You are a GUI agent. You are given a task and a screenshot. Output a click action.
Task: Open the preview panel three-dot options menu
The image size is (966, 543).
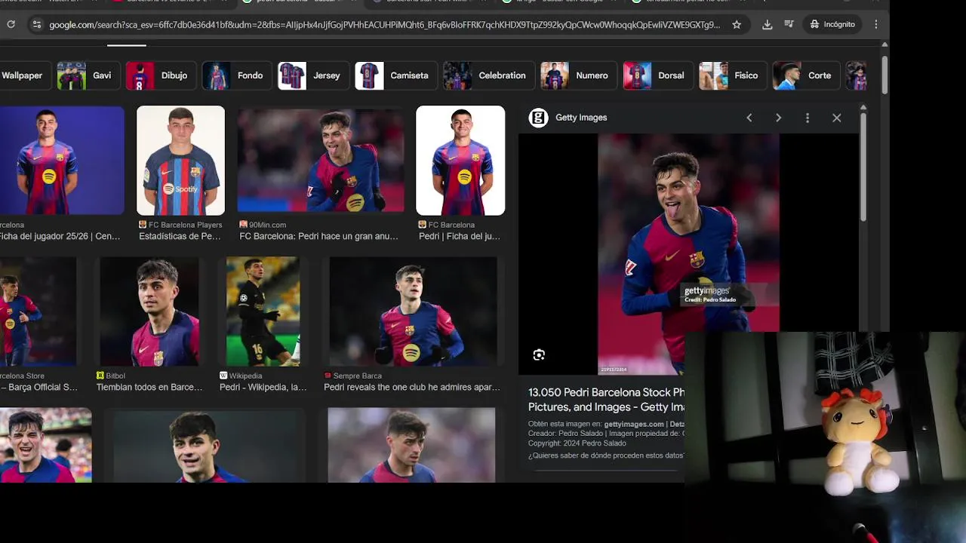[x=808, y=118]
